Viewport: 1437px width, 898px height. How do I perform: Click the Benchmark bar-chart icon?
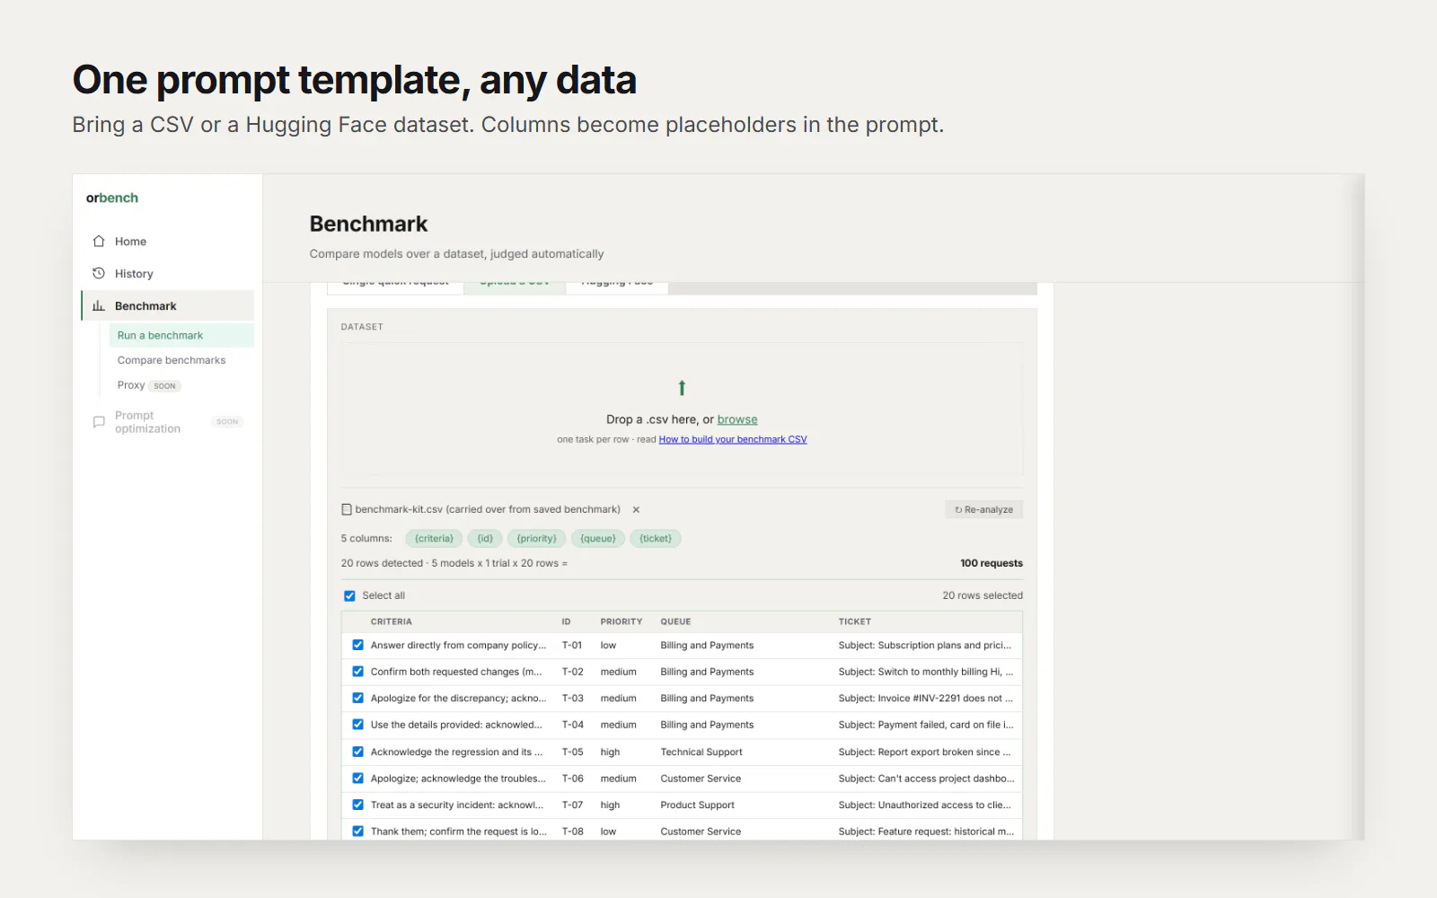pos(99,305)
